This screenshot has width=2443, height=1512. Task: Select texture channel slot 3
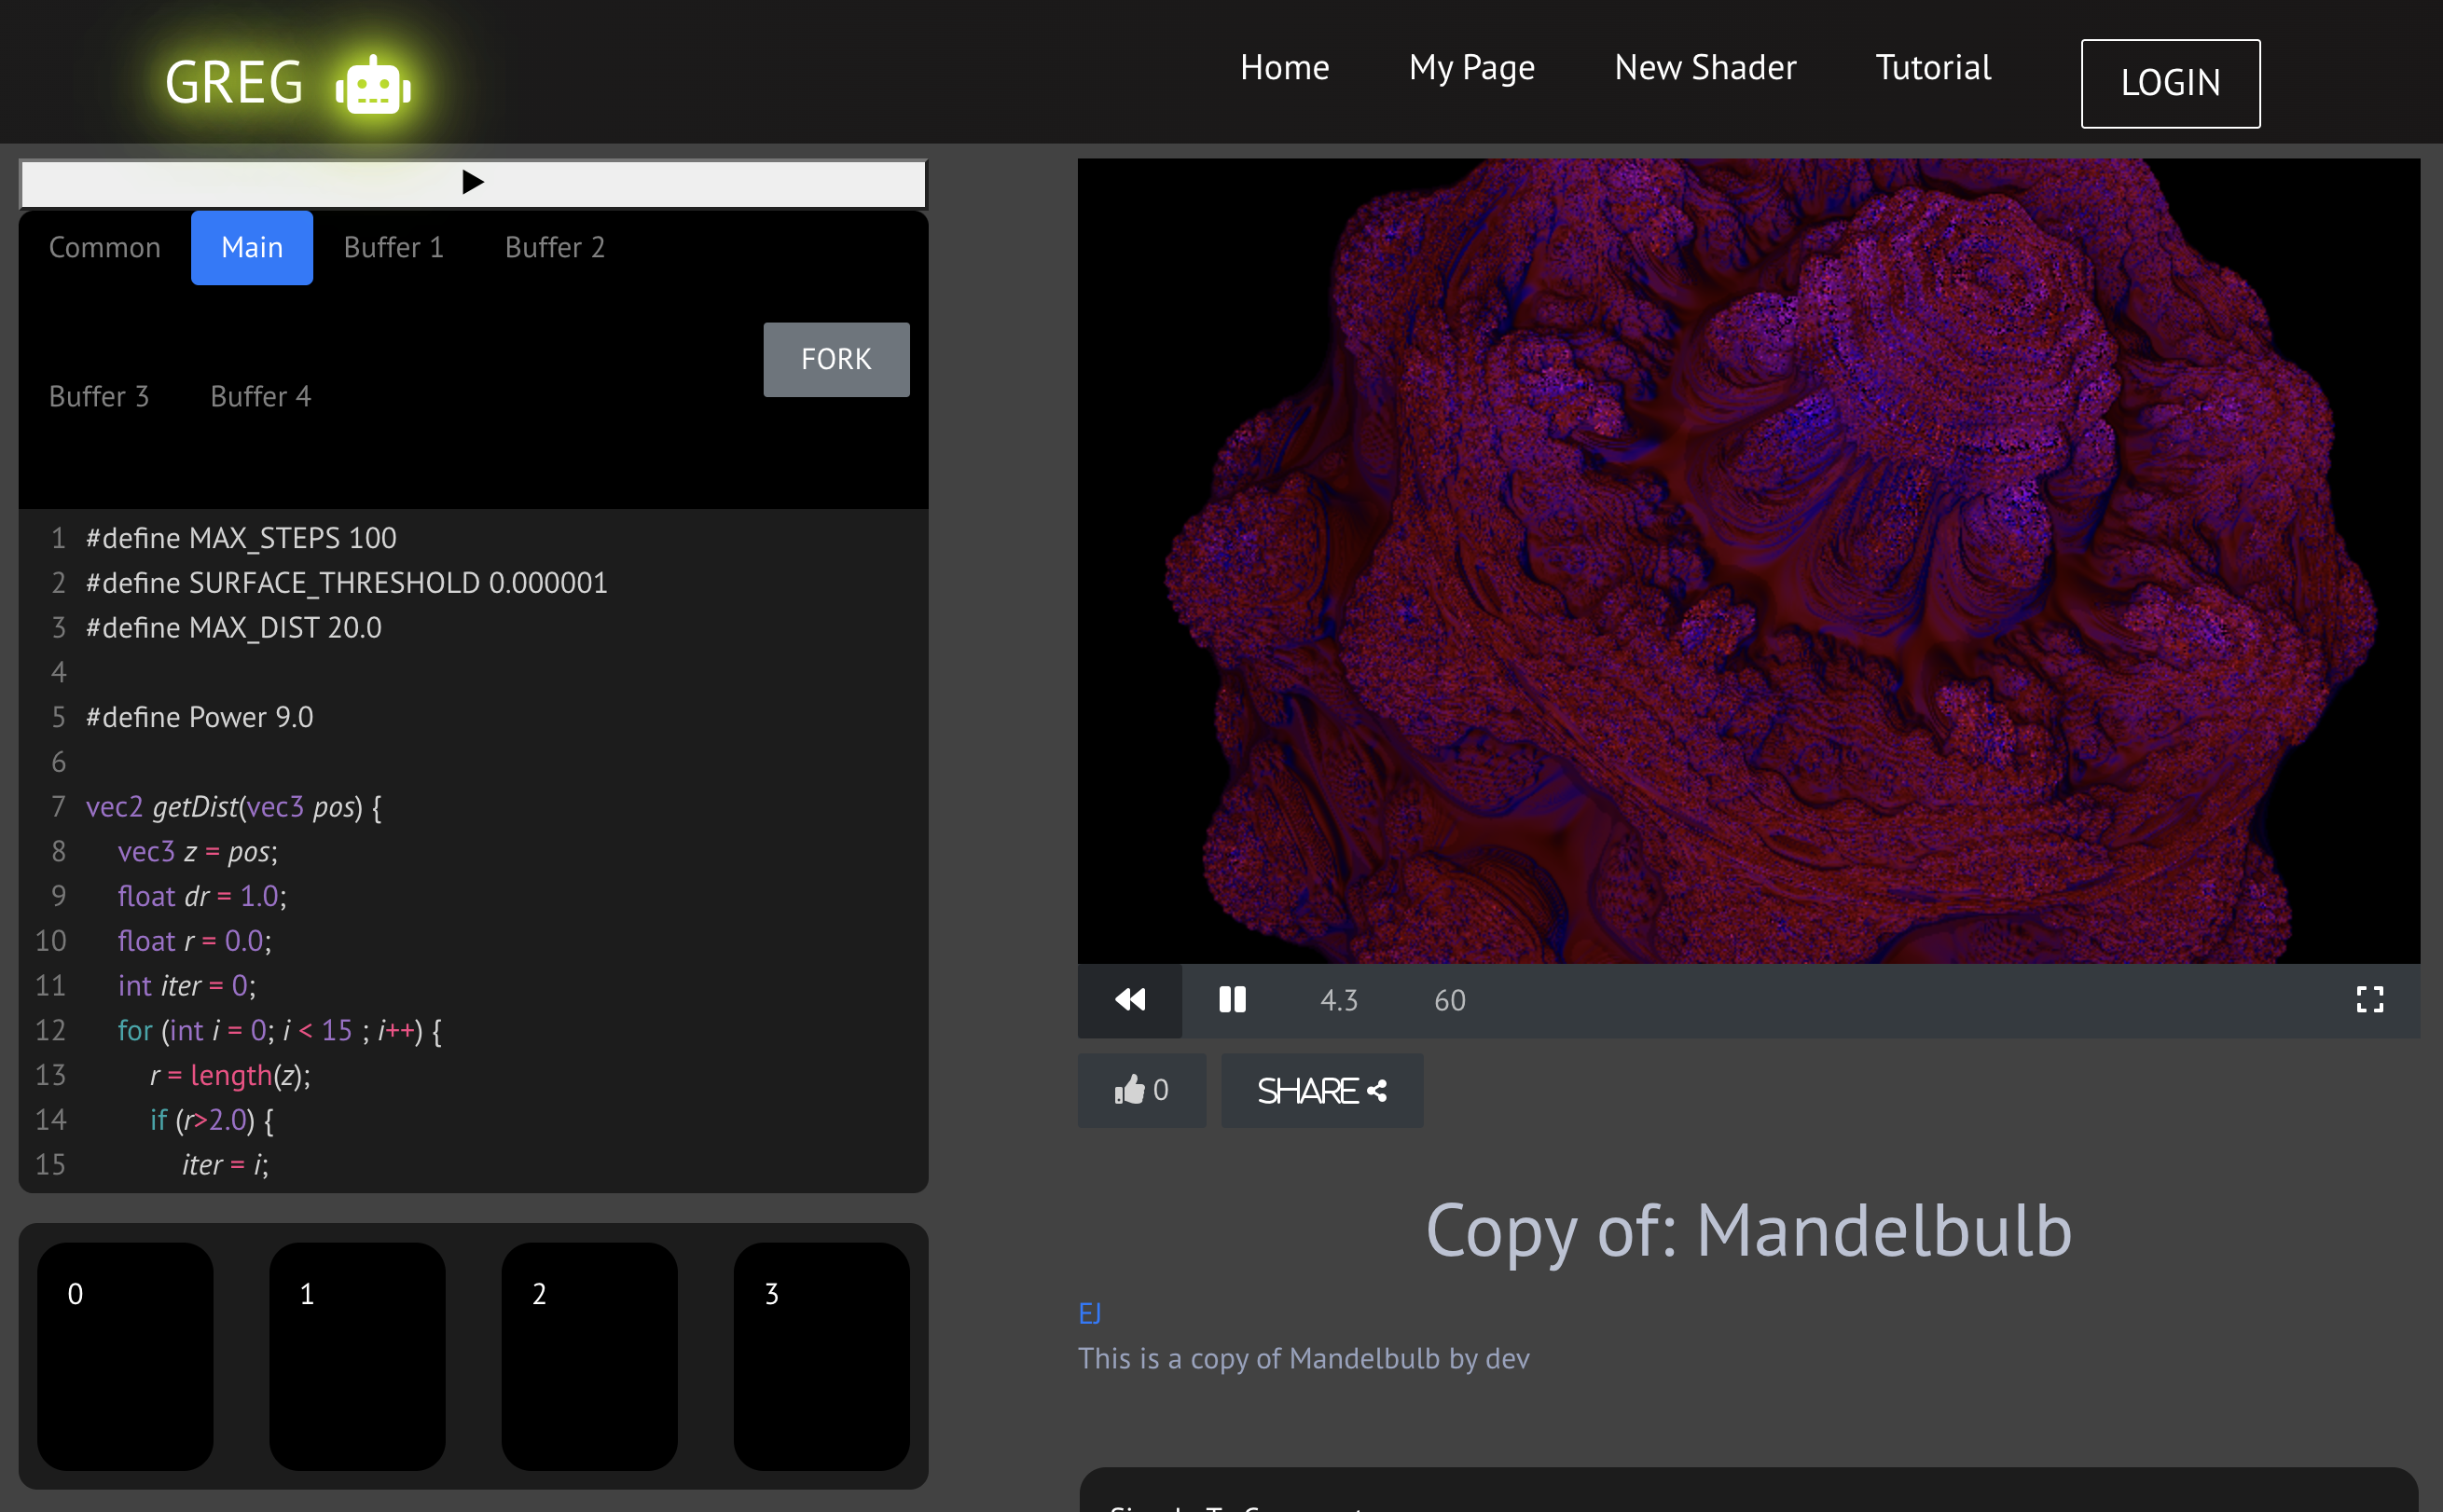tap(821, 1356)
